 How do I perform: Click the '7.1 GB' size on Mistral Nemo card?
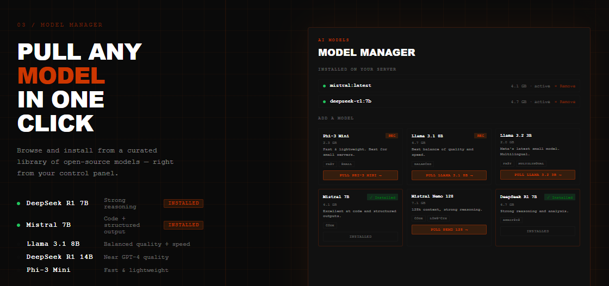tap(418, 202)
